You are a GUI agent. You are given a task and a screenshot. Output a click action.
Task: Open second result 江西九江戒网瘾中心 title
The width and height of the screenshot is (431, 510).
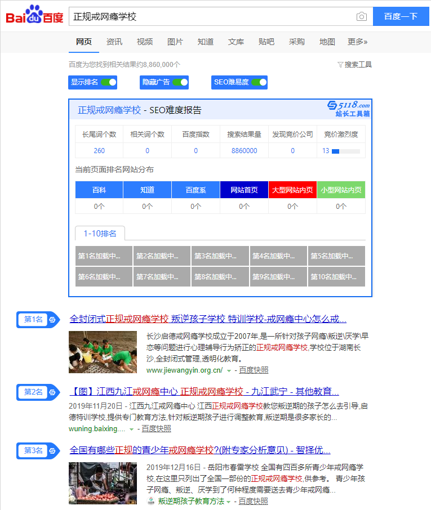click(x=204, y=391)
